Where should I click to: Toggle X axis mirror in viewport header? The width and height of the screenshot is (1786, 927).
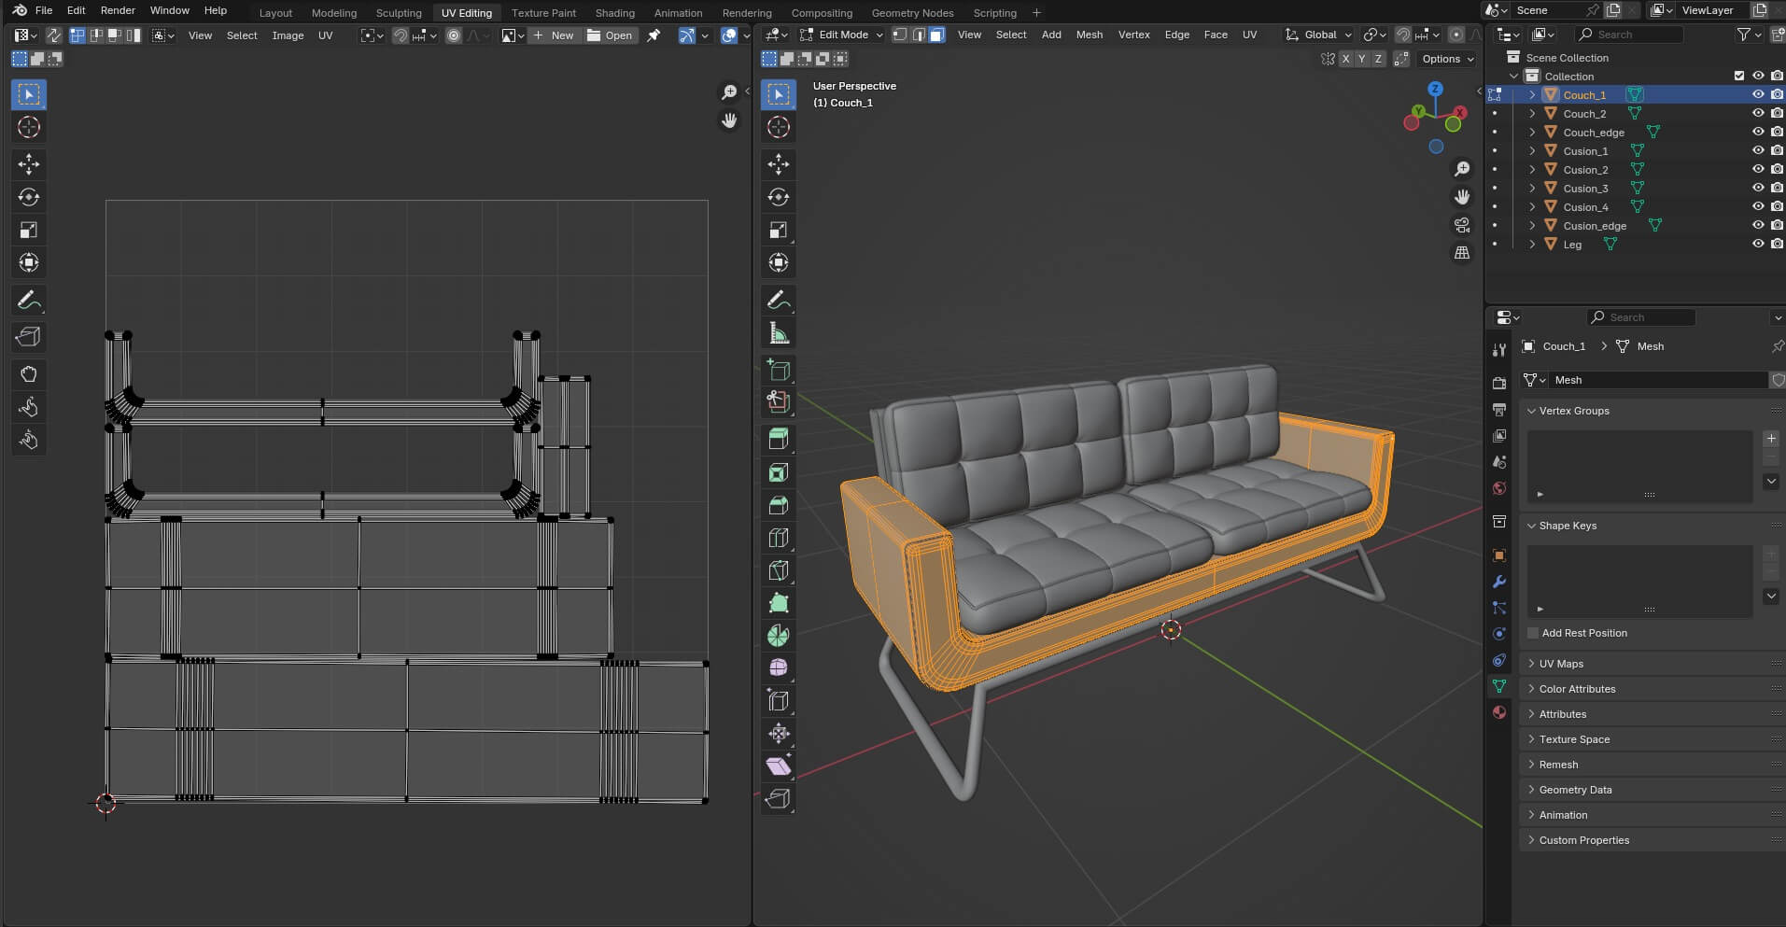[1345, 59]
